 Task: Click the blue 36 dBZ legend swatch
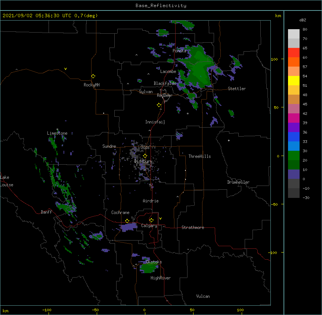click(294, 137)
